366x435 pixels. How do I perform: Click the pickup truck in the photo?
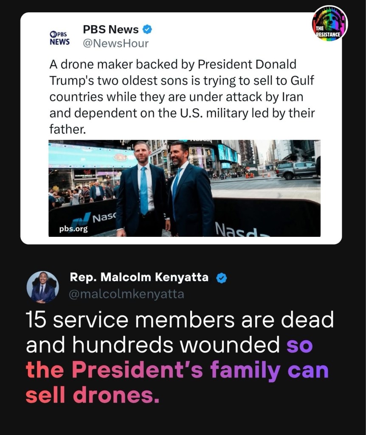[296, 169]
